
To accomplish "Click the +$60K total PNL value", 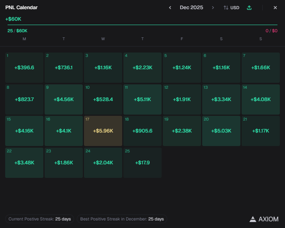I will coord(13,19).
